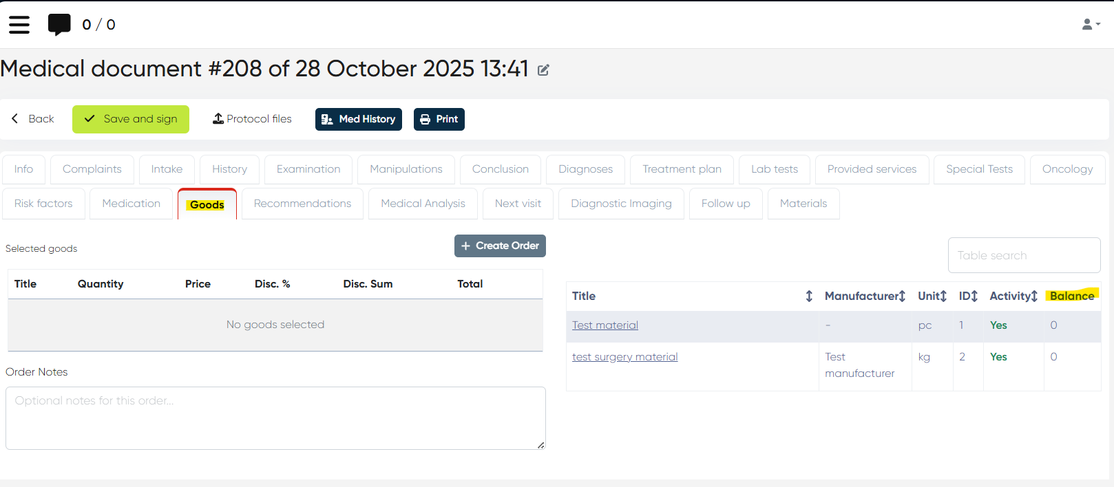Screen dimensions: 1114x487
Task: Upload via Protocol files
Action: coord(252,119)
